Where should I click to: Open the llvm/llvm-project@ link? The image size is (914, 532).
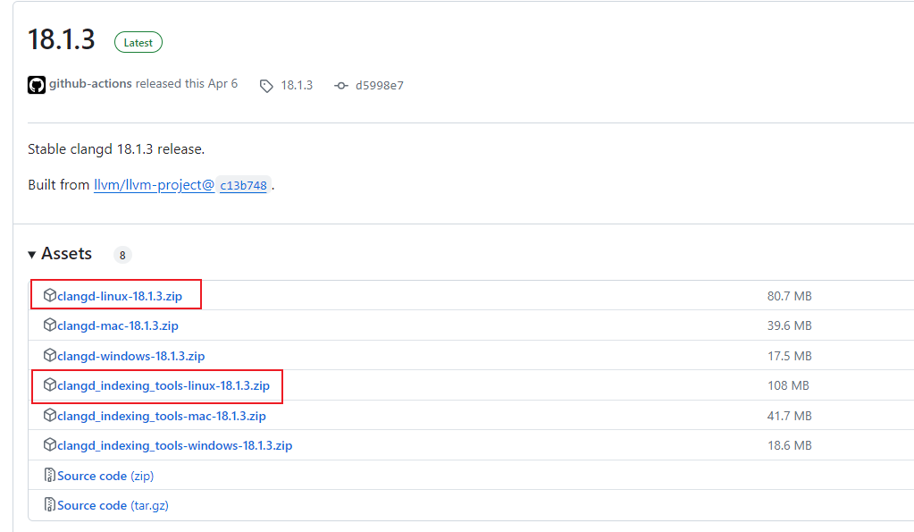(x=154, y=185)
